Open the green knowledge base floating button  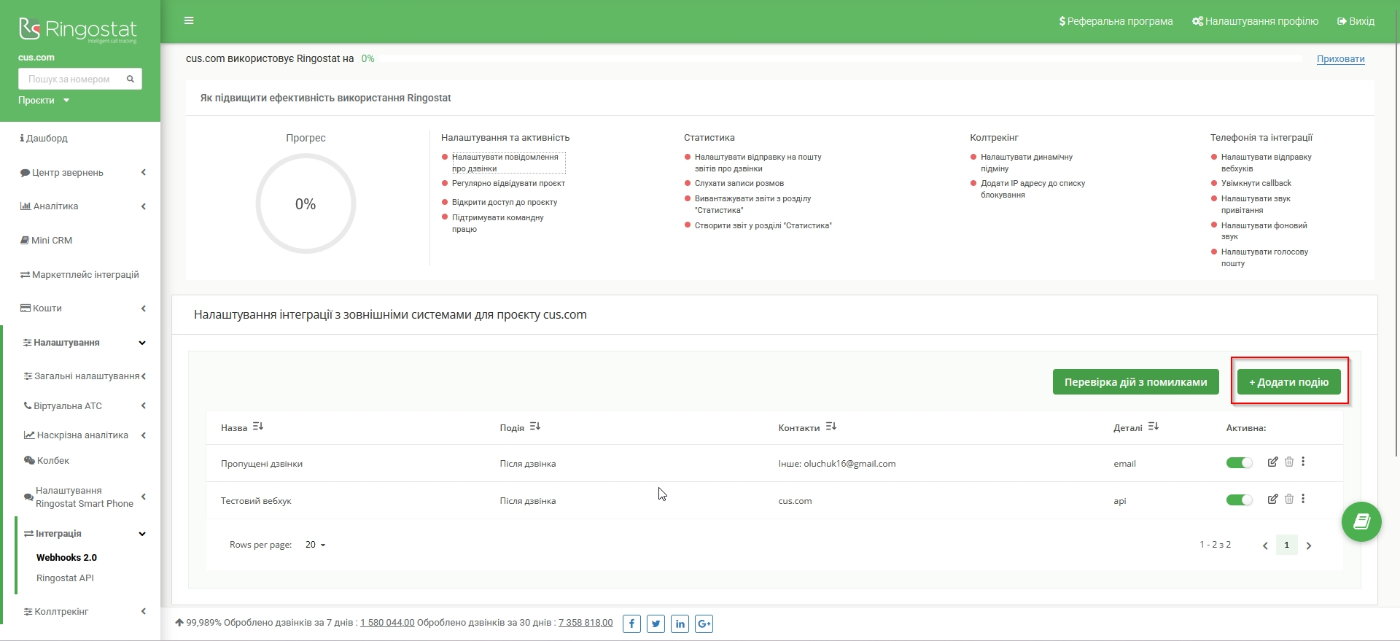pos(1361,521)
